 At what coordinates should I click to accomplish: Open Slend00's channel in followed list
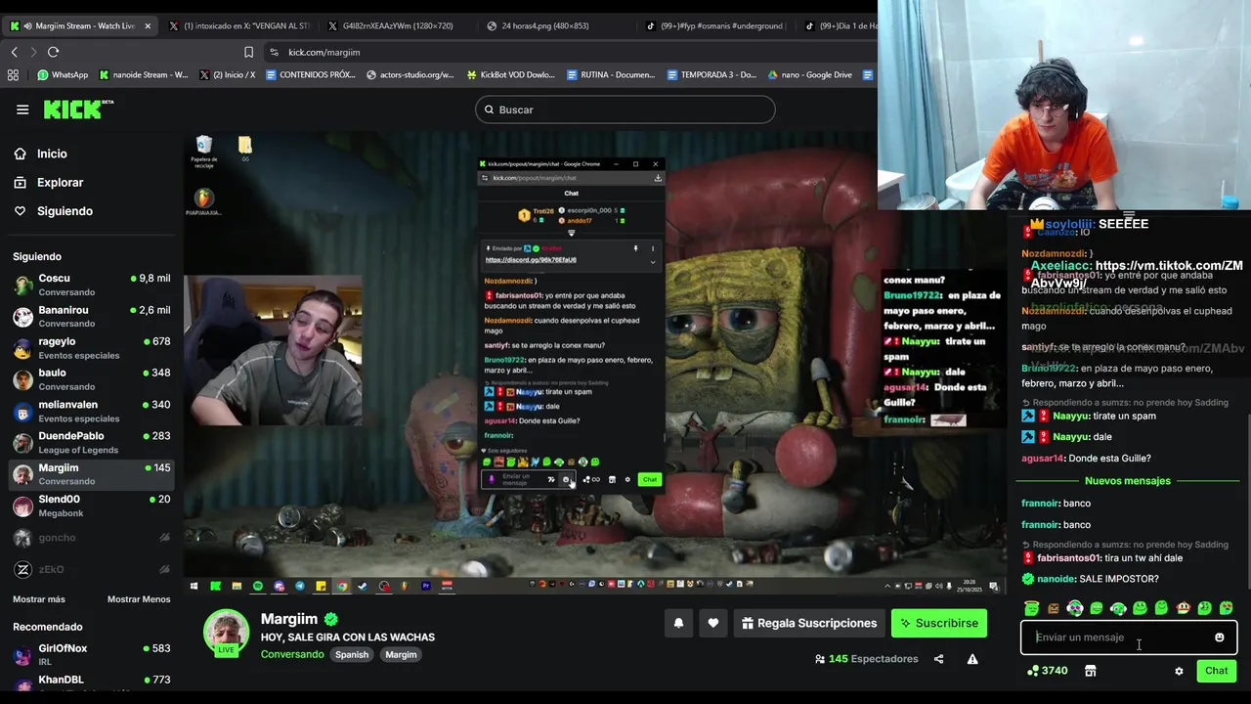click(92, 506)
